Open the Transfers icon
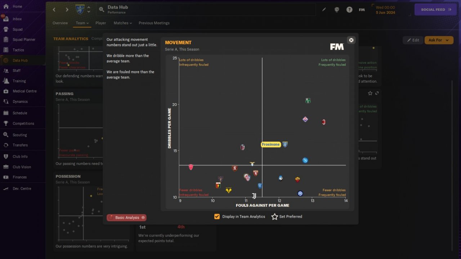 coord(6,145)
